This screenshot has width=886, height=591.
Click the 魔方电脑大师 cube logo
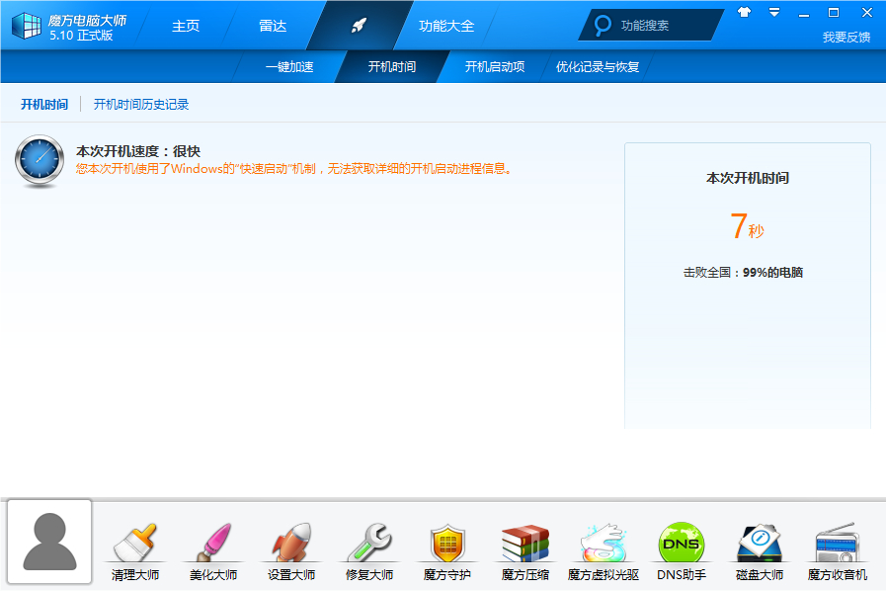click(x=27, y=26)
